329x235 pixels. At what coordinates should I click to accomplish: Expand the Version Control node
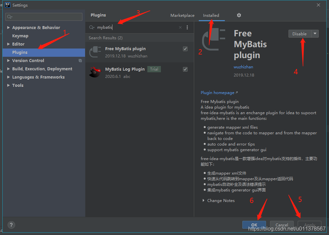(8, 60)
